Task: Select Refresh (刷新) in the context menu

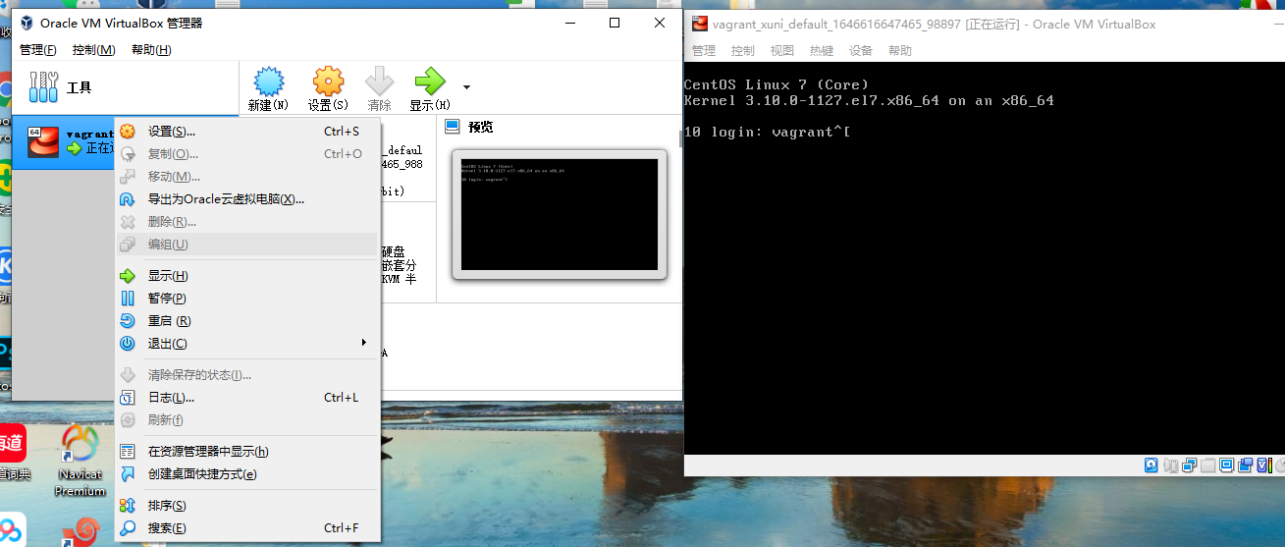Action: tap(246, 420)
